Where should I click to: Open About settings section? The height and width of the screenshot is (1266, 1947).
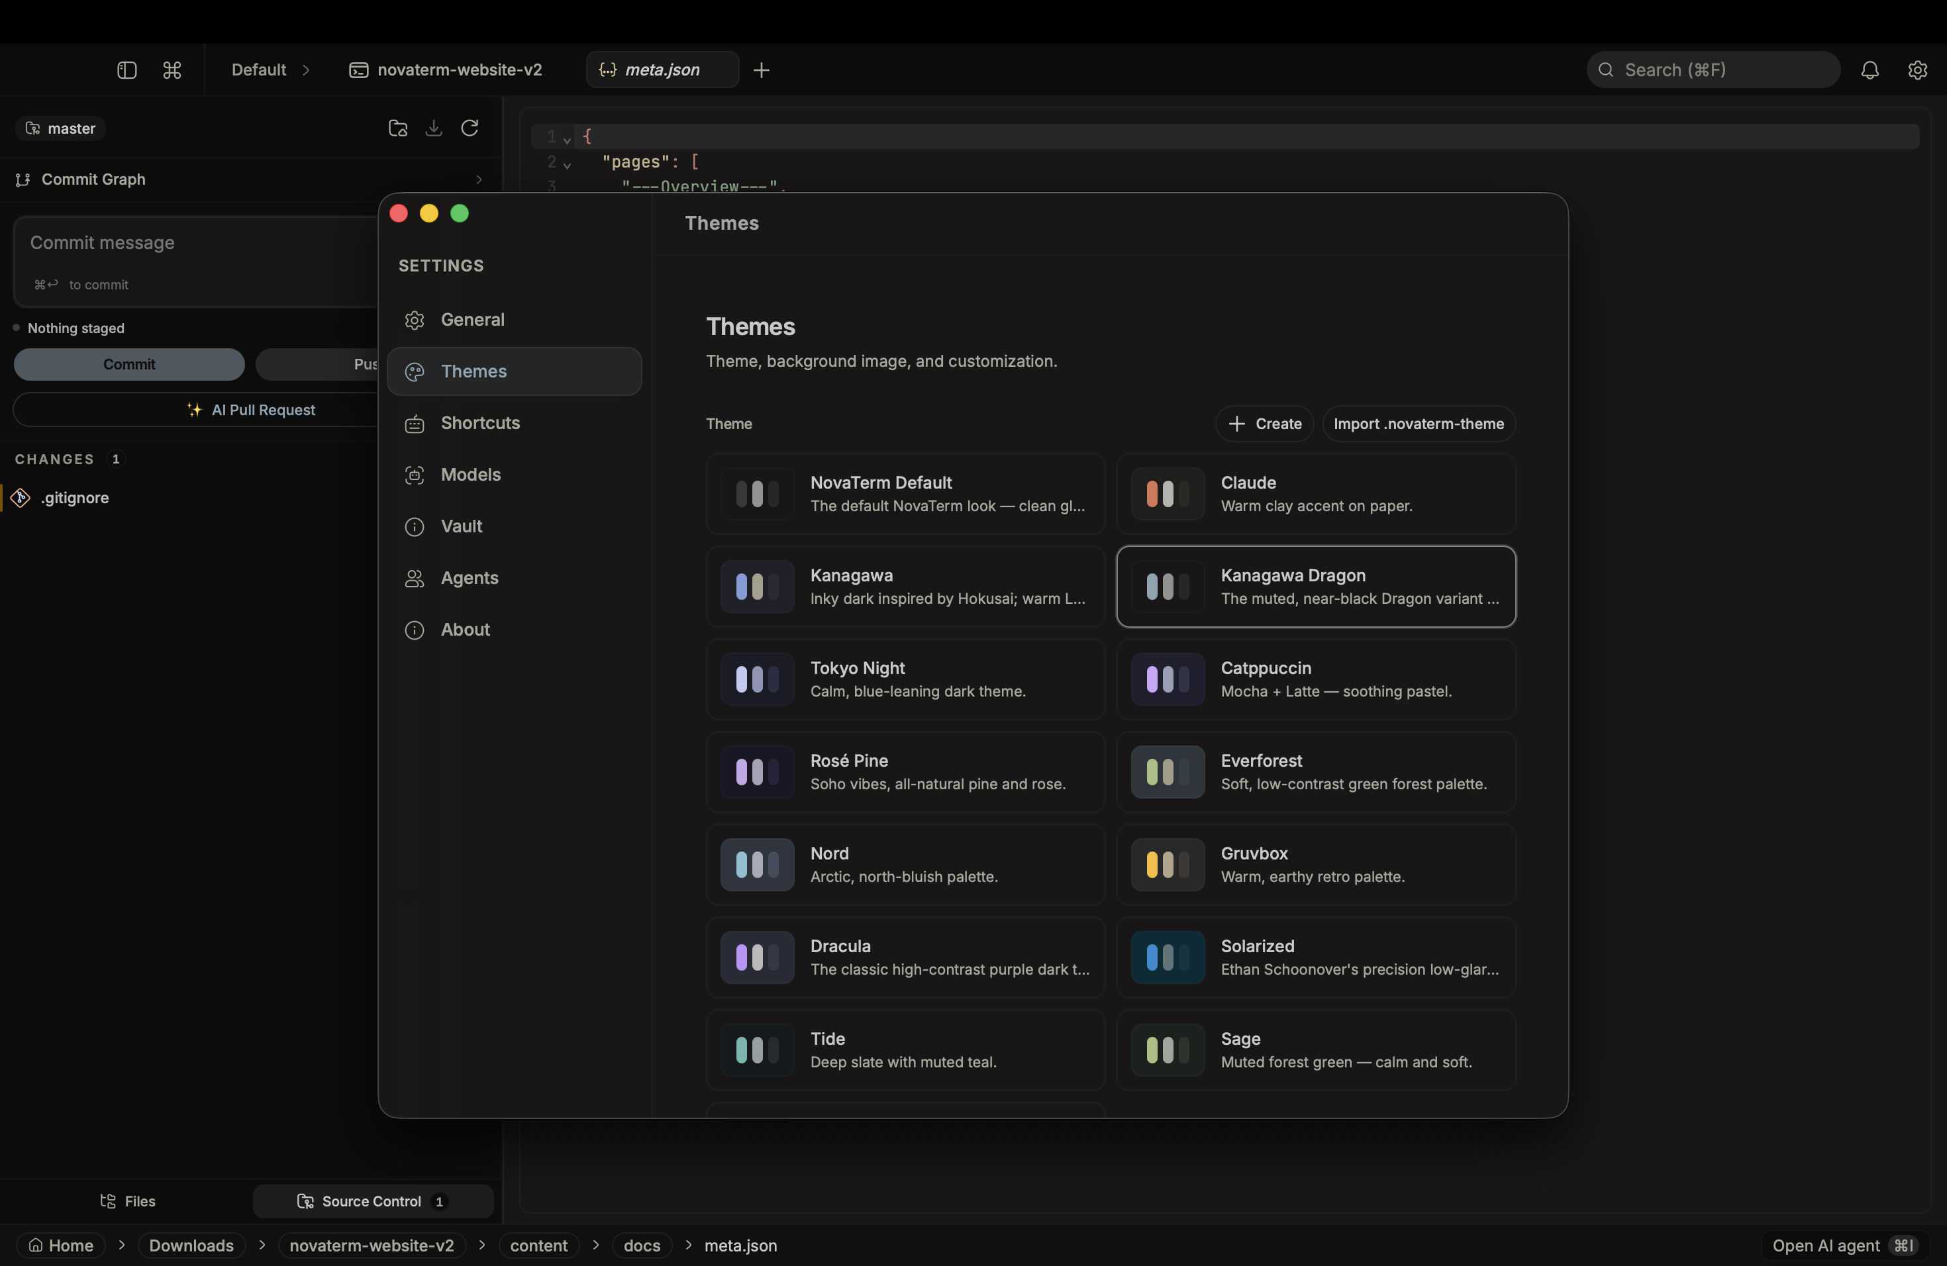click(x=515, y=630)
